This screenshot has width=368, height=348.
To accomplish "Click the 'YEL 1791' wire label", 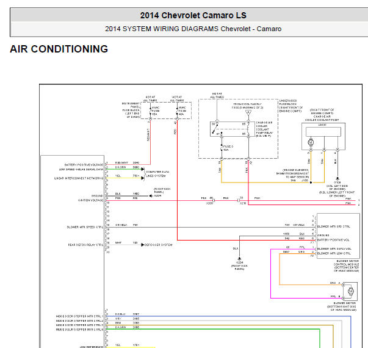I will tap(127, 345).
